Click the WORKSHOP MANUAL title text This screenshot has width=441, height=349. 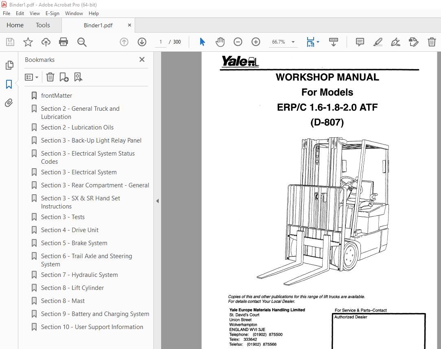[327, 77]
